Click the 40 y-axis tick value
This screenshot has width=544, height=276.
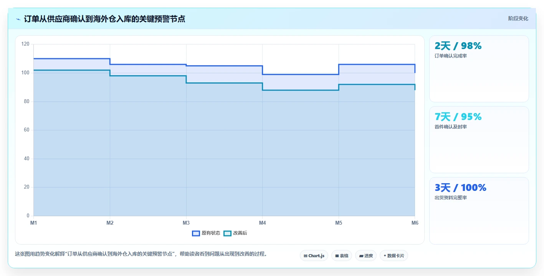point(26,159)
